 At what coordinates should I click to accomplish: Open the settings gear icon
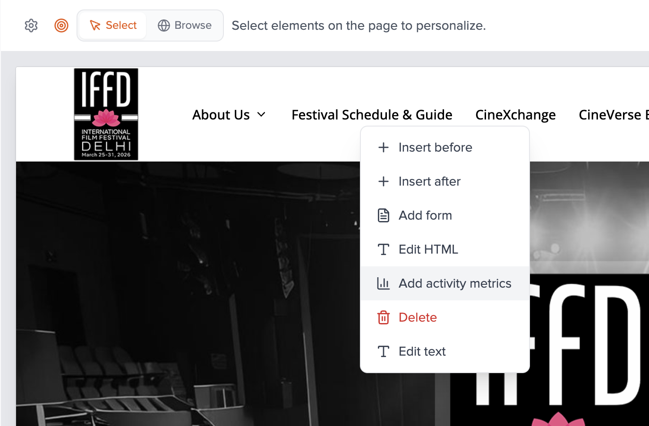pos(31,26)
